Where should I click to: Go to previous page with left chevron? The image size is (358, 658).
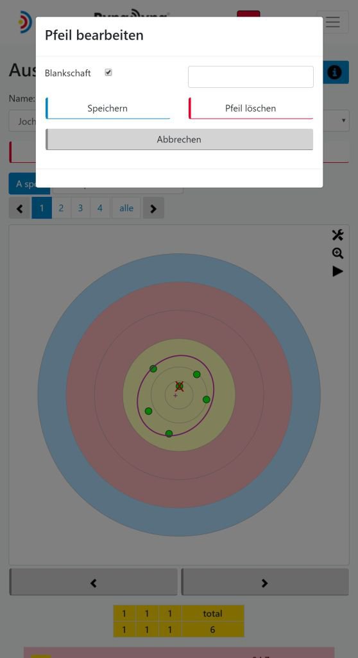click(20, 208)
